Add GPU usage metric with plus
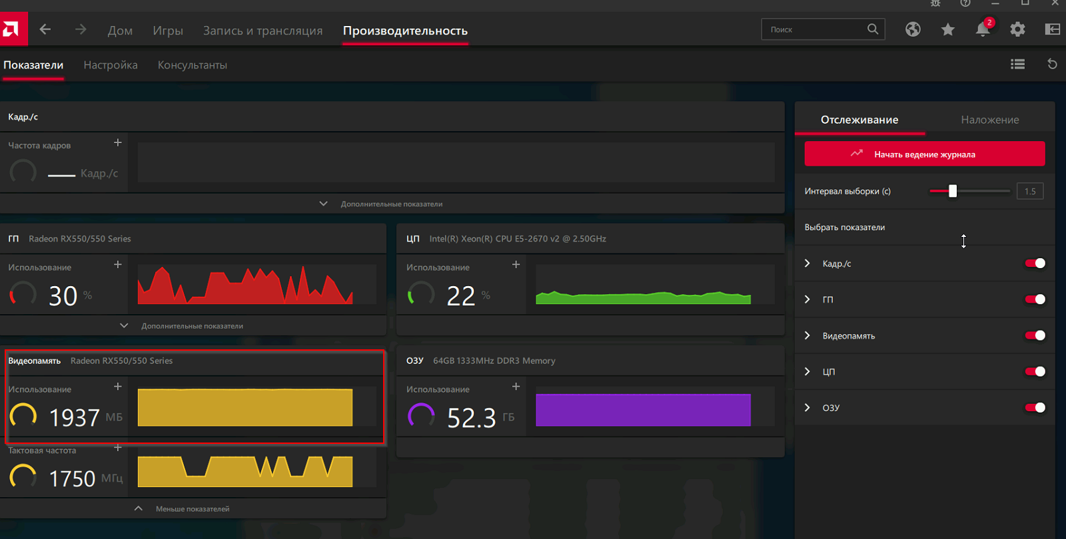This screenshot has width=1066, height=539. coord(118,264)
